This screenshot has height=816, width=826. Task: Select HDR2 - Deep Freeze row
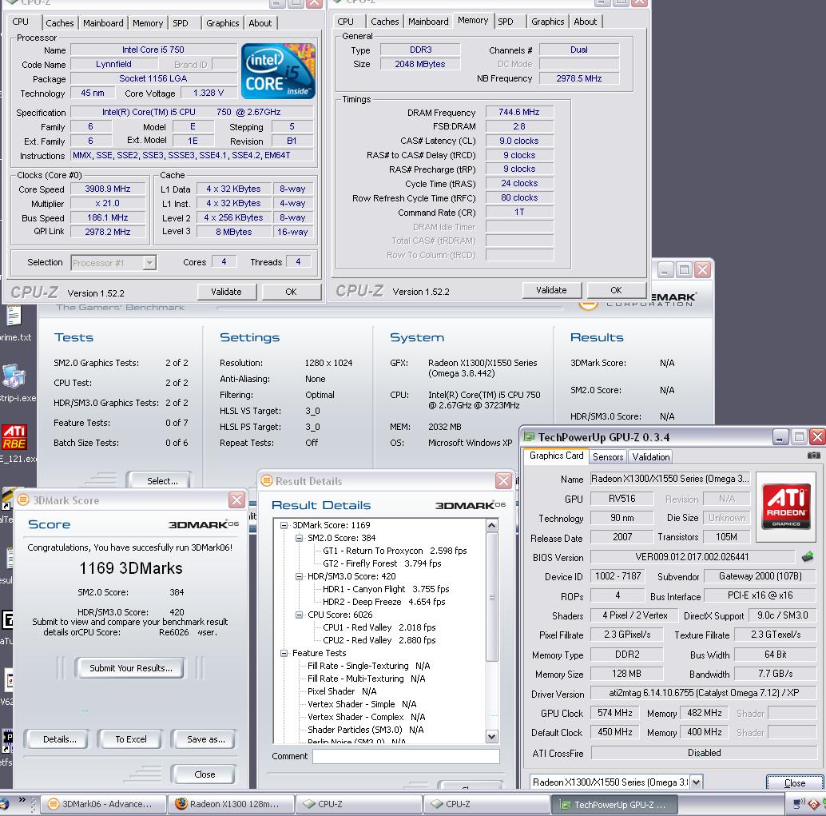pos(383,602)
